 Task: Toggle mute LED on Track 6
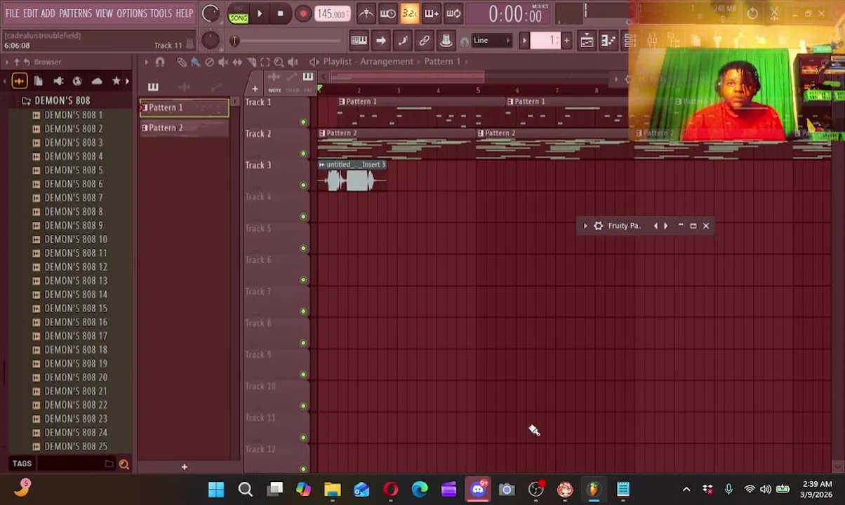(x=303, y=280)
